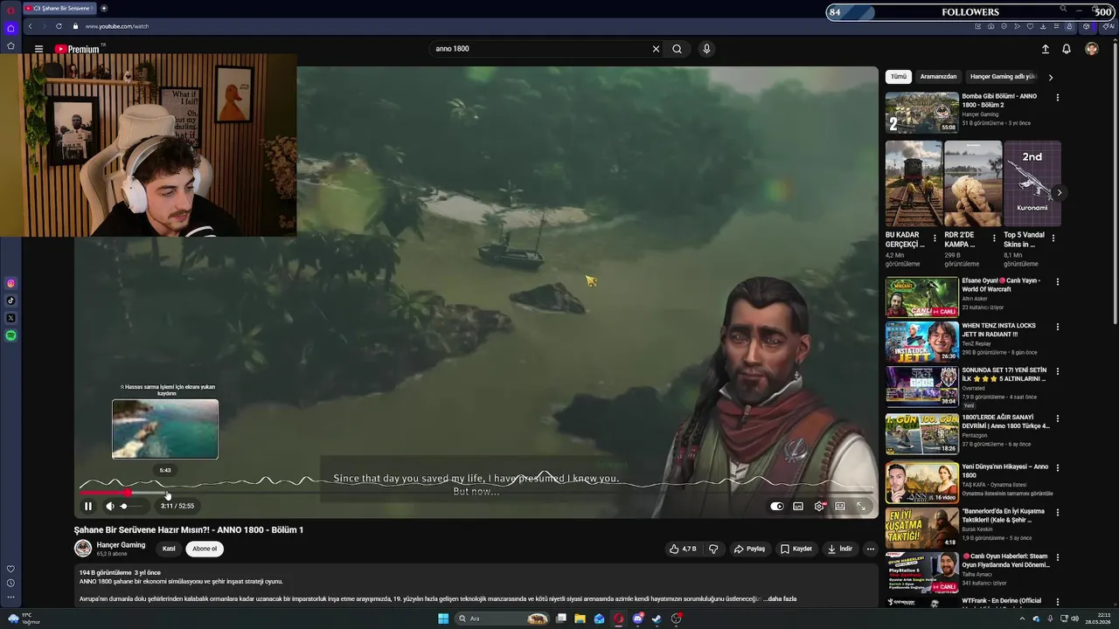Select the Aramanızdan filter chip
This screenshot has width=1119, height=629.
pyautogui.click(x=938, y=77)
